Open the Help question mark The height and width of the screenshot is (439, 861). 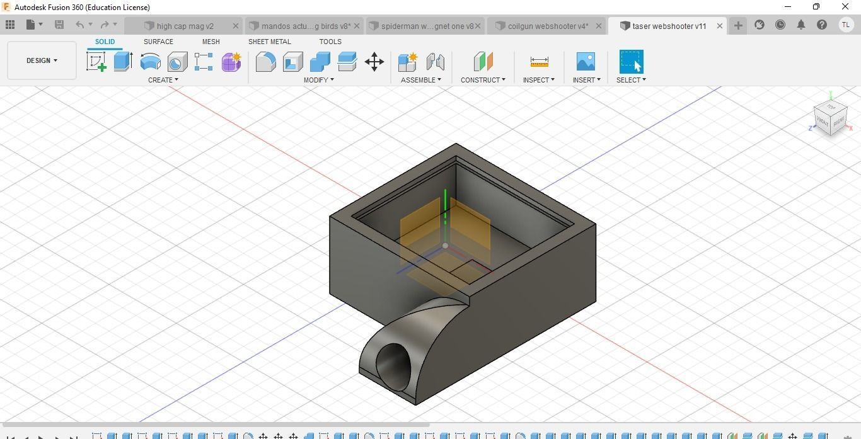(x=822, y=25)
